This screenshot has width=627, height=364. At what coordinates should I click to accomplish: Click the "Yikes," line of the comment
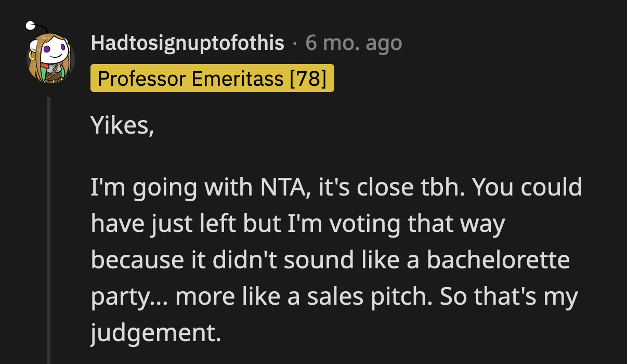[122, 126]
